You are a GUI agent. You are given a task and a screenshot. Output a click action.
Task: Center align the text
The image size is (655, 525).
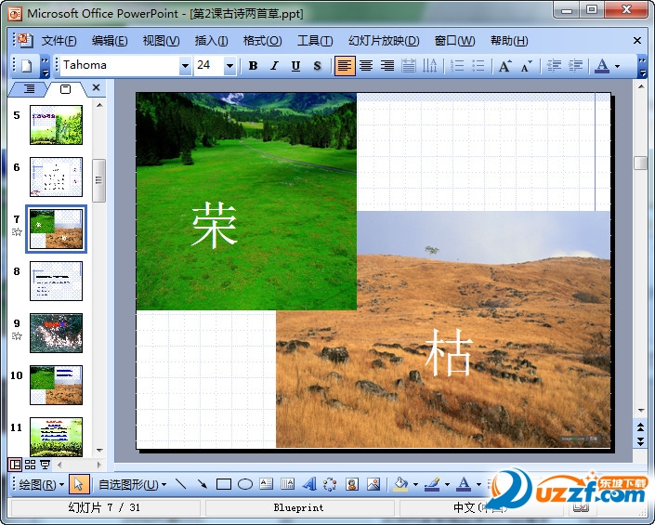point(366,66)
